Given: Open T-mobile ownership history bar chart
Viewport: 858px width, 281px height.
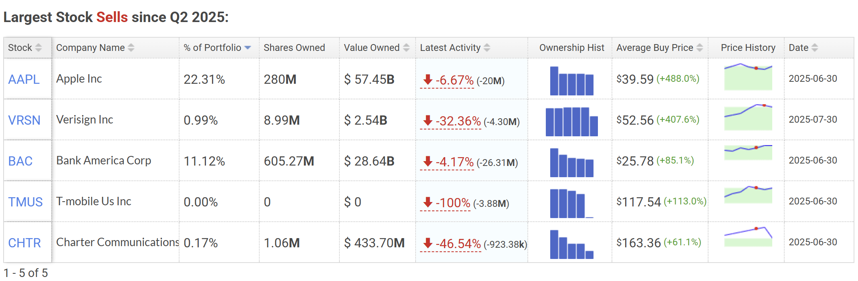Looking at the screenshot, I should click(x=571, y=203).
